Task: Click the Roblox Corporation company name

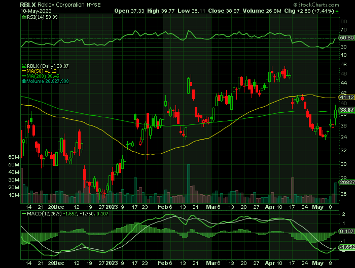Action: click(61, 5)
